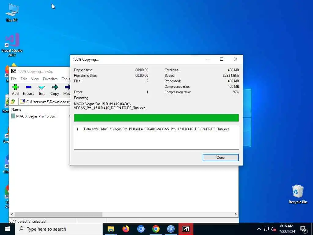Click the Extract toolbar icon in 7-Zip
This screenshot has width=313, height=235.
point(28,90)
